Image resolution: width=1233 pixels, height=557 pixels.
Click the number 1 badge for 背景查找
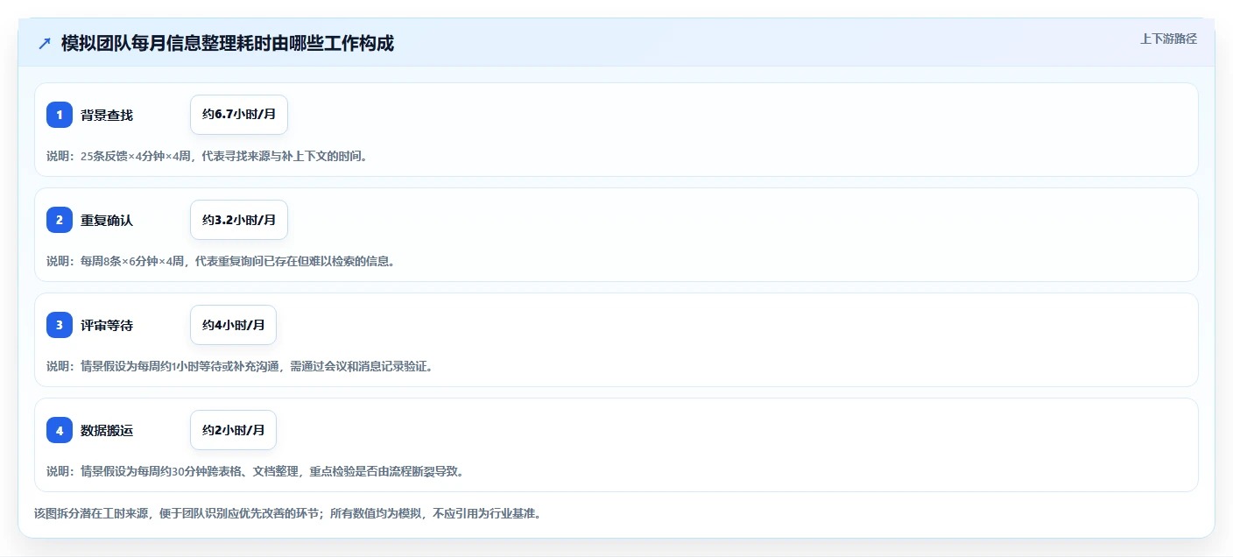pos(60,115)
